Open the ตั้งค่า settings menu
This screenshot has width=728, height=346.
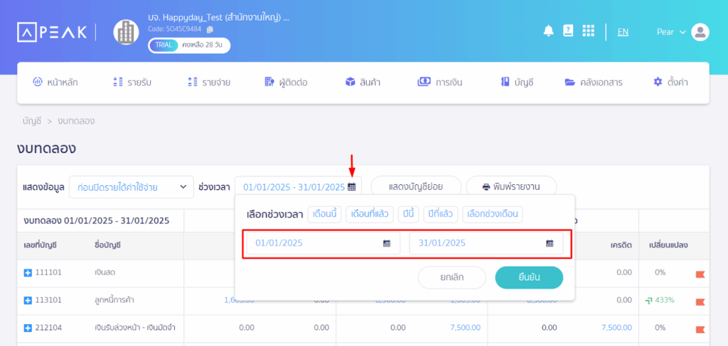(x=670, y=82)
